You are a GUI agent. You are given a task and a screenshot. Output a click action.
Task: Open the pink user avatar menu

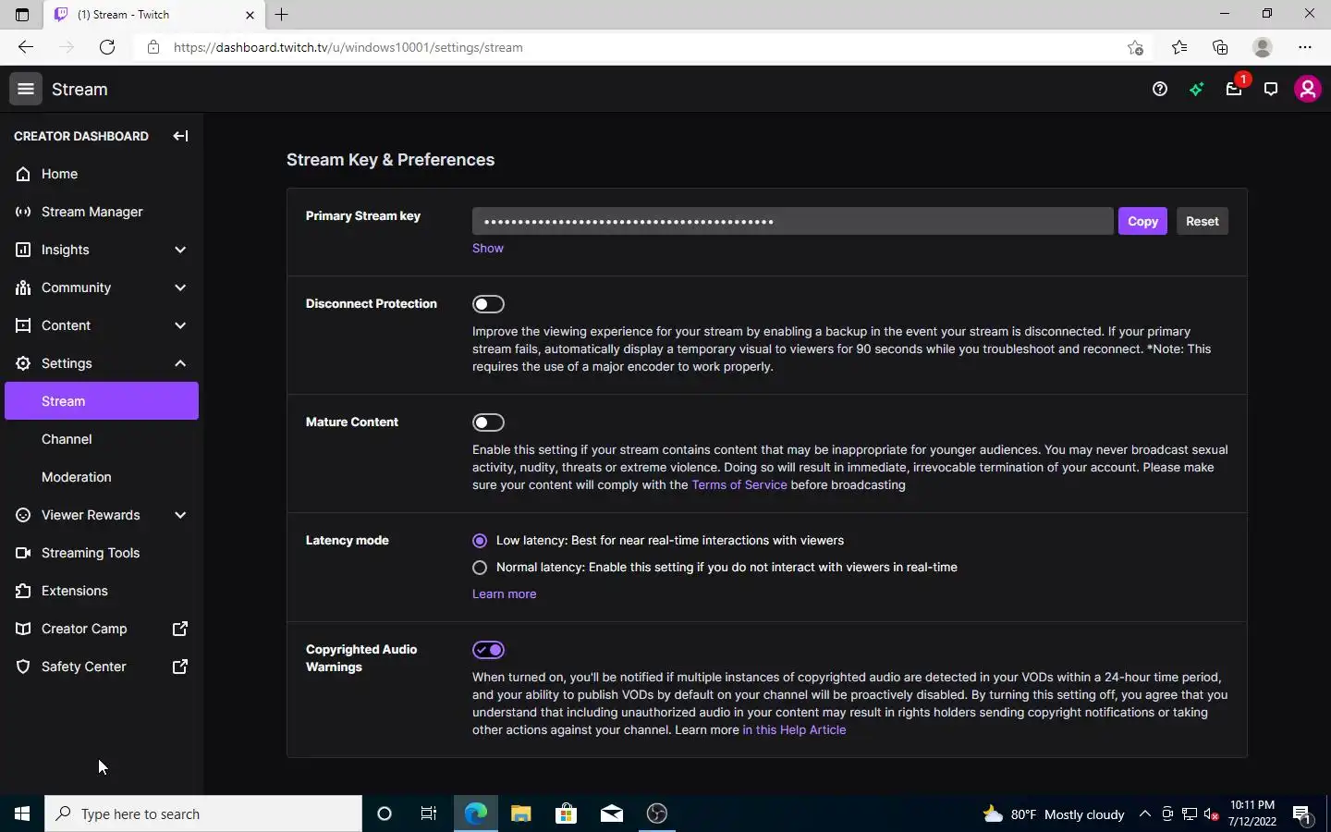tap(1308, 89)
